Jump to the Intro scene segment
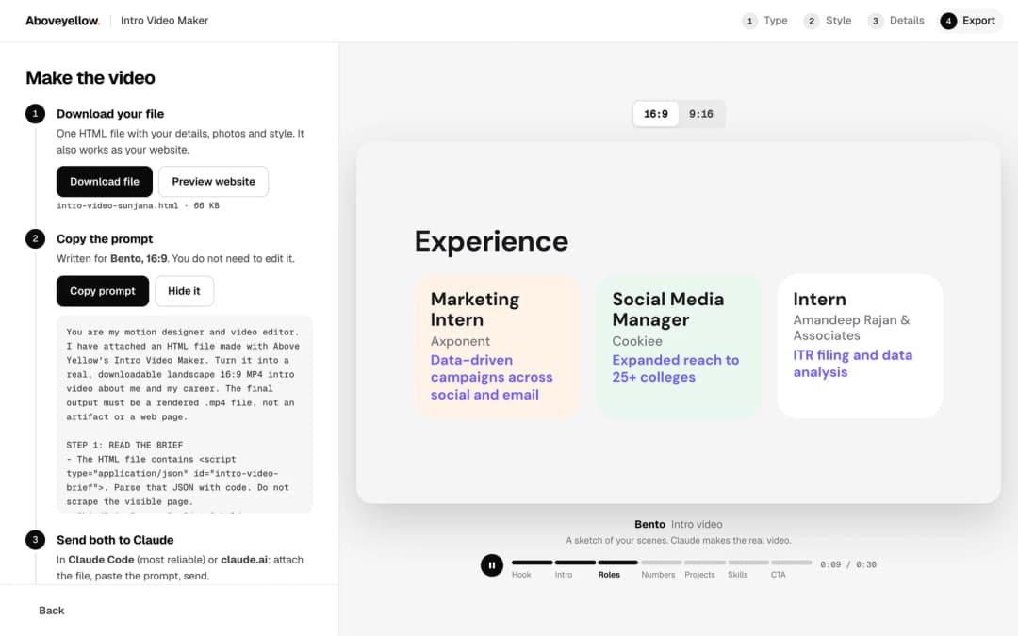 tap(575, 568)
